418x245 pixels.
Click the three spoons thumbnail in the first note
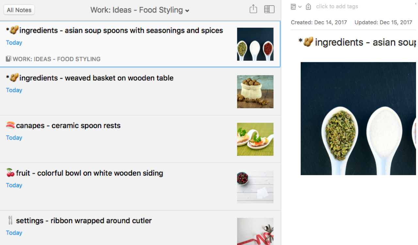pos(255,44)
